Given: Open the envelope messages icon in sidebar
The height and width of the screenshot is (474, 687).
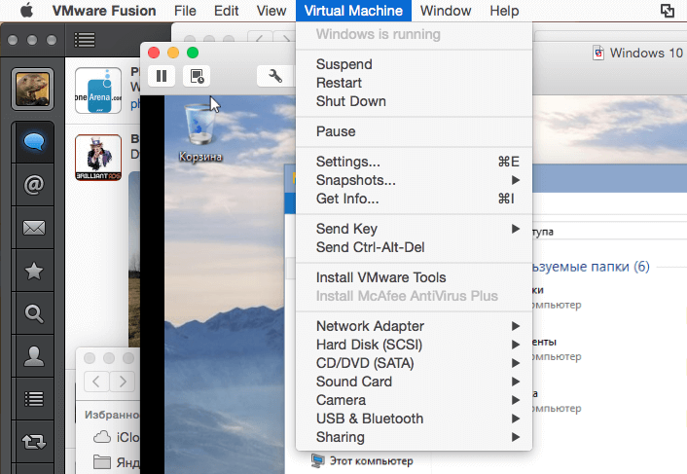Looking at the screenshot, I should pos(34,228).
